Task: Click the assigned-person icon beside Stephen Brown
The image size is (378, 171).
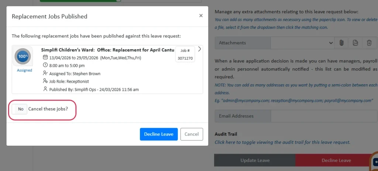Action: tap(45, 73)
